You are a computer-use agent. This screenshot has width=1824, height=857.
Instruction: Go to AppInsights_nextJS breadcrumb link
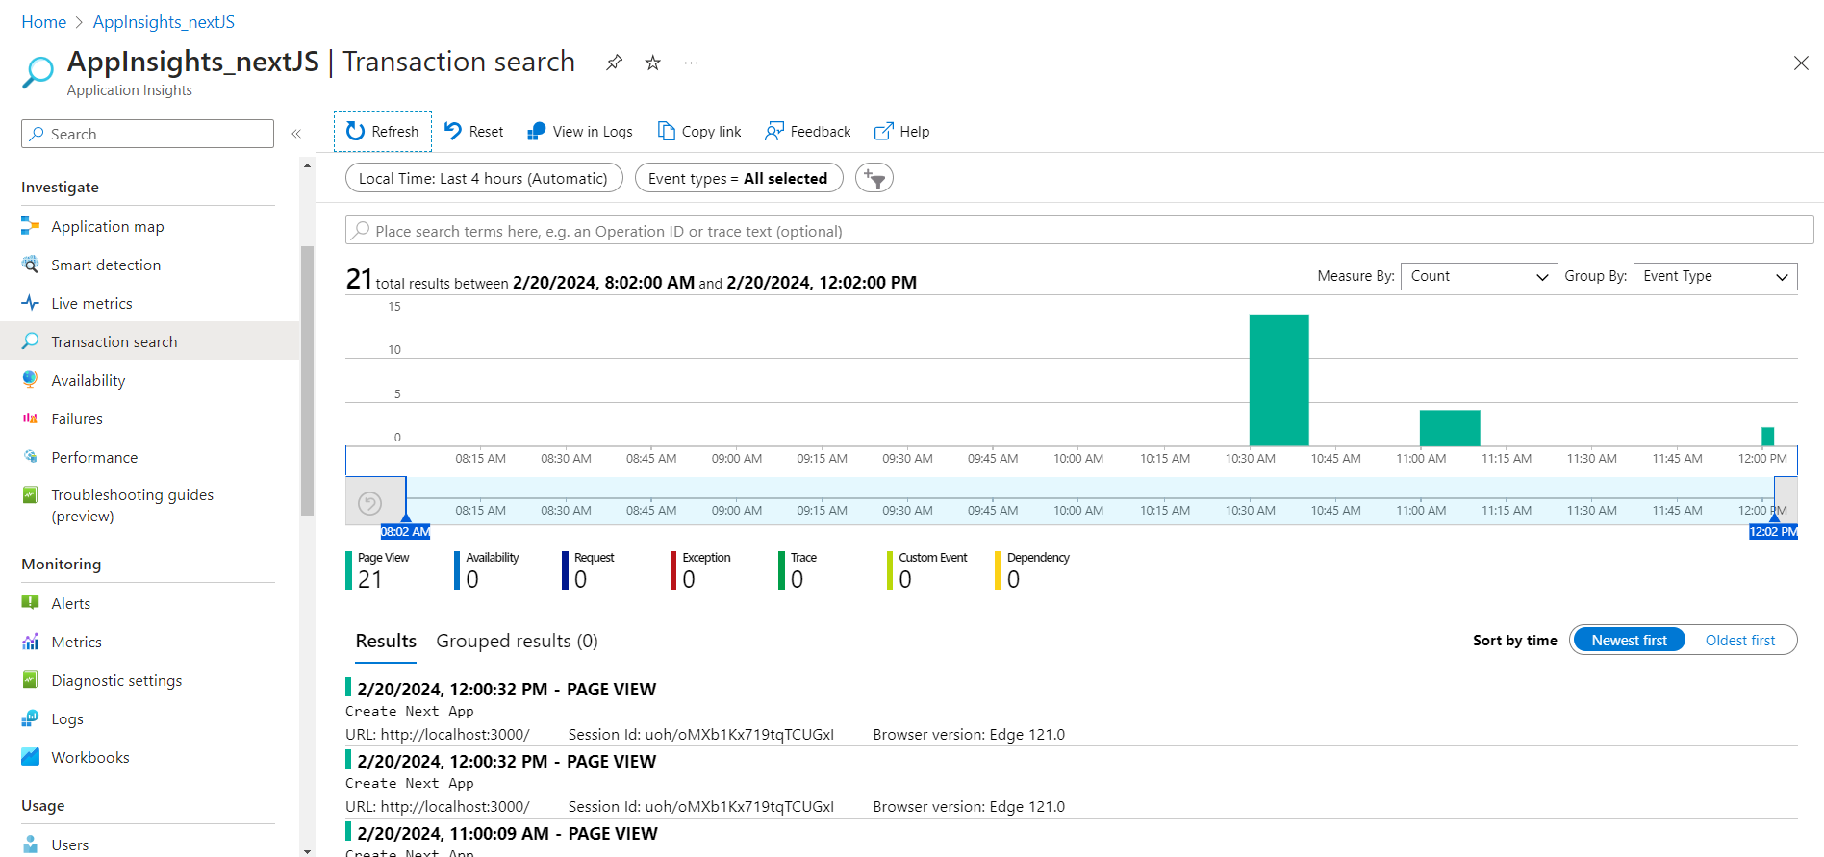click(164, 22)
